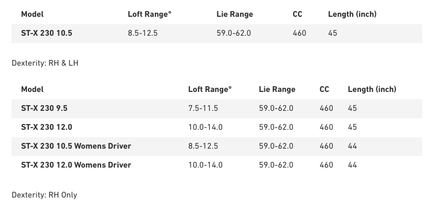Select the 7.5-11.5 loft range value

pos(203,108)
